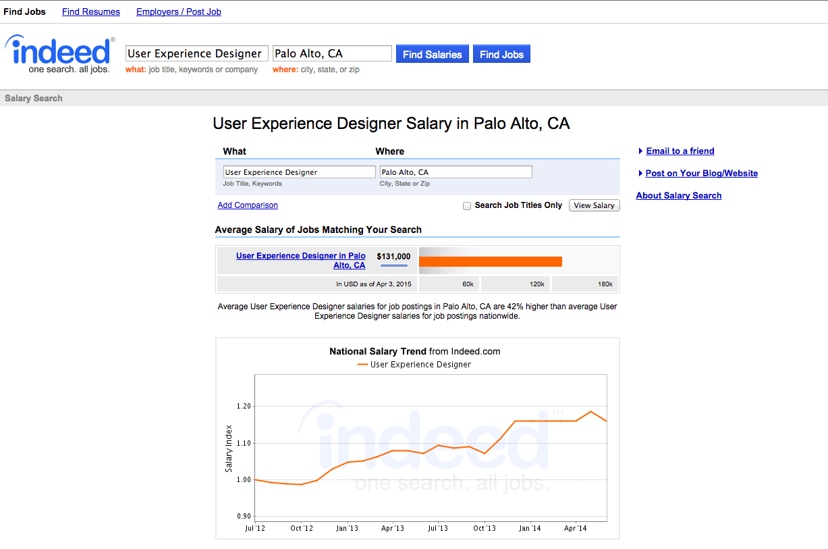Select the Find Jobs top navigation item
The height and width of the screenshot is (549, 828).
(25, 11)
